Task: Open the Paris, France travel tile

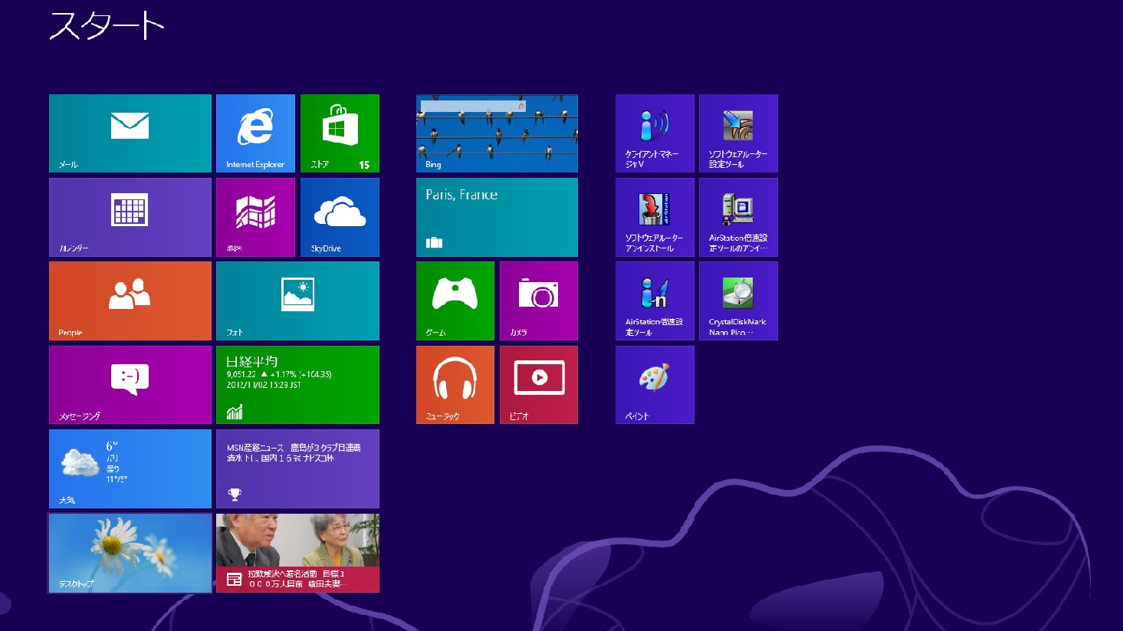Action: pos(497,217)
